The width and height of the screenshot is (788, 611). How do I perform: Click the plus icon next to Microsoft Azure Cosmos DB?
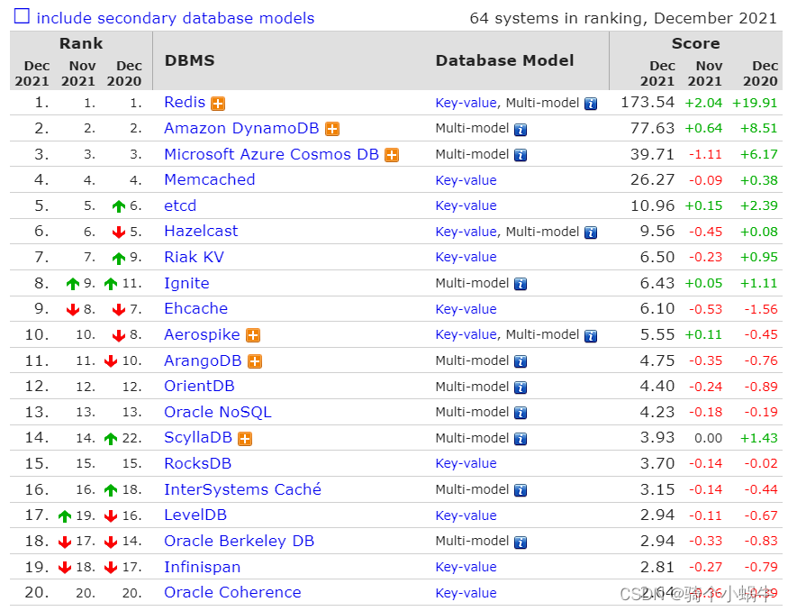pos(392,155)
